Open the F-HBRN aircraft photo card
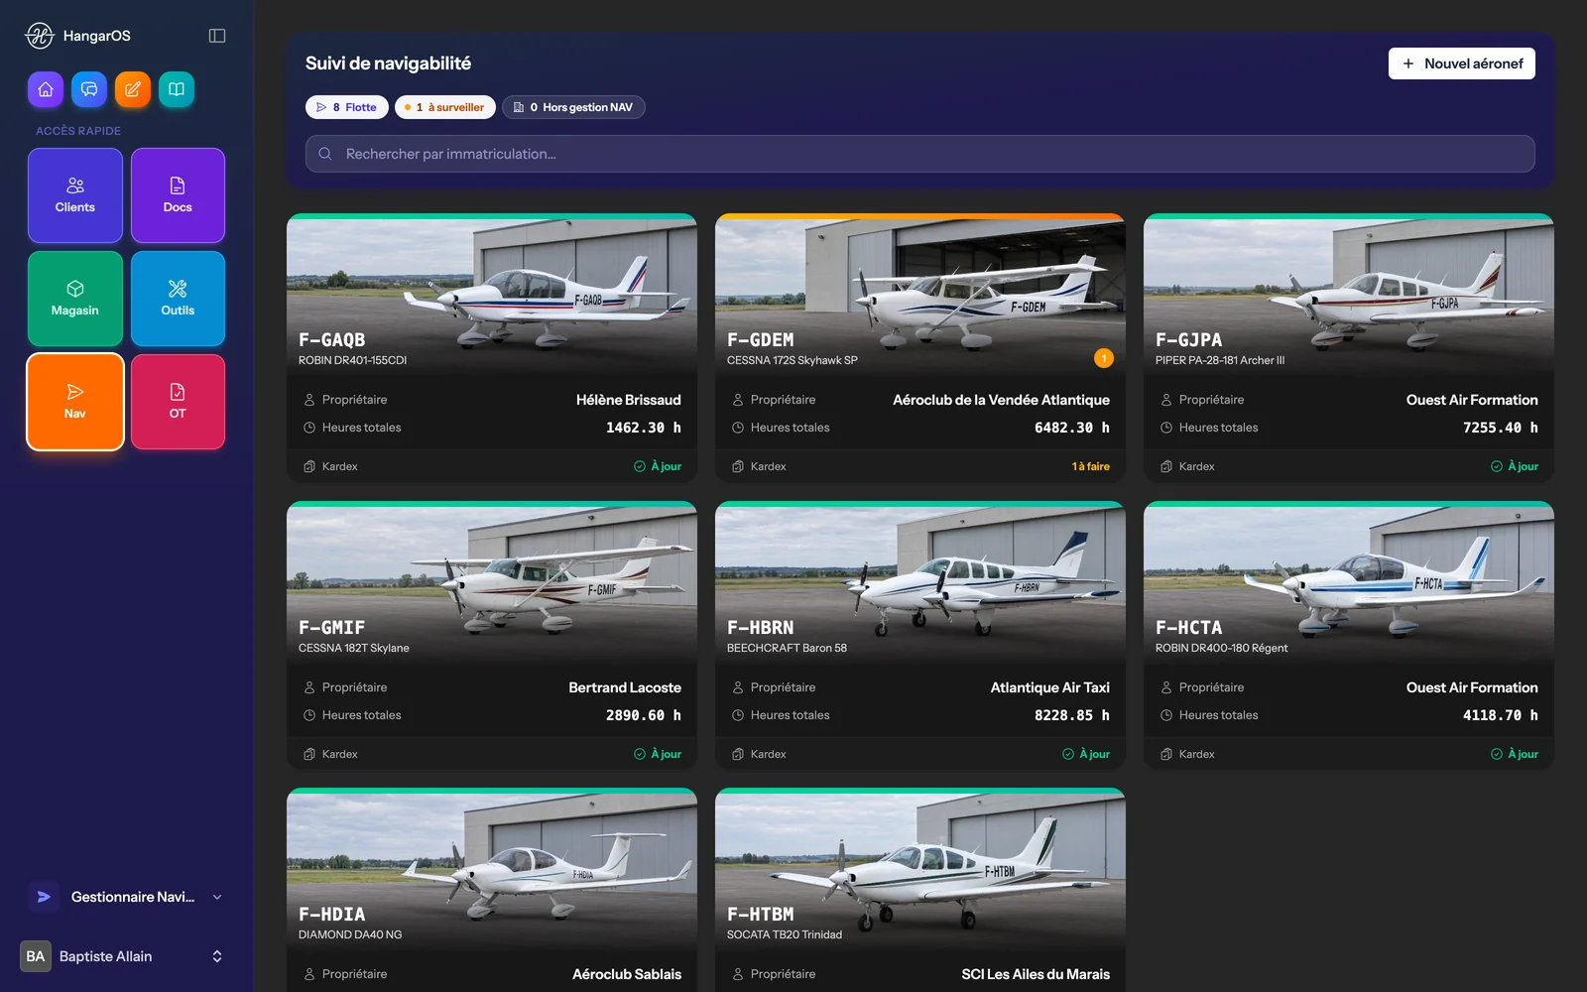The image size is (1587, 992). pos(920,582)
